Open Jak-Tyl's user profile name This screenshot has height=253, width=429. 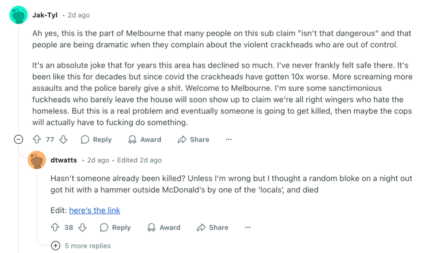[x=44, y=15]
